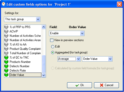Check View in preview sections checkbox
The image size is (124, 92).
click(52, 40)
